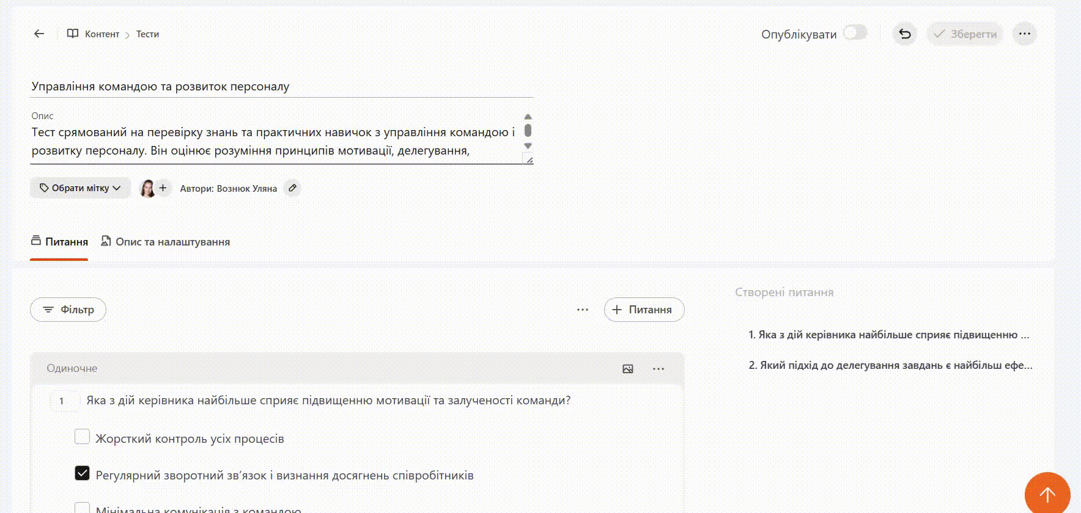The width and height of the screenshot is (1081, 513).
Task: Open the Контент breadcrumb link
Action: pyautogui.click(x=101, y=34)
